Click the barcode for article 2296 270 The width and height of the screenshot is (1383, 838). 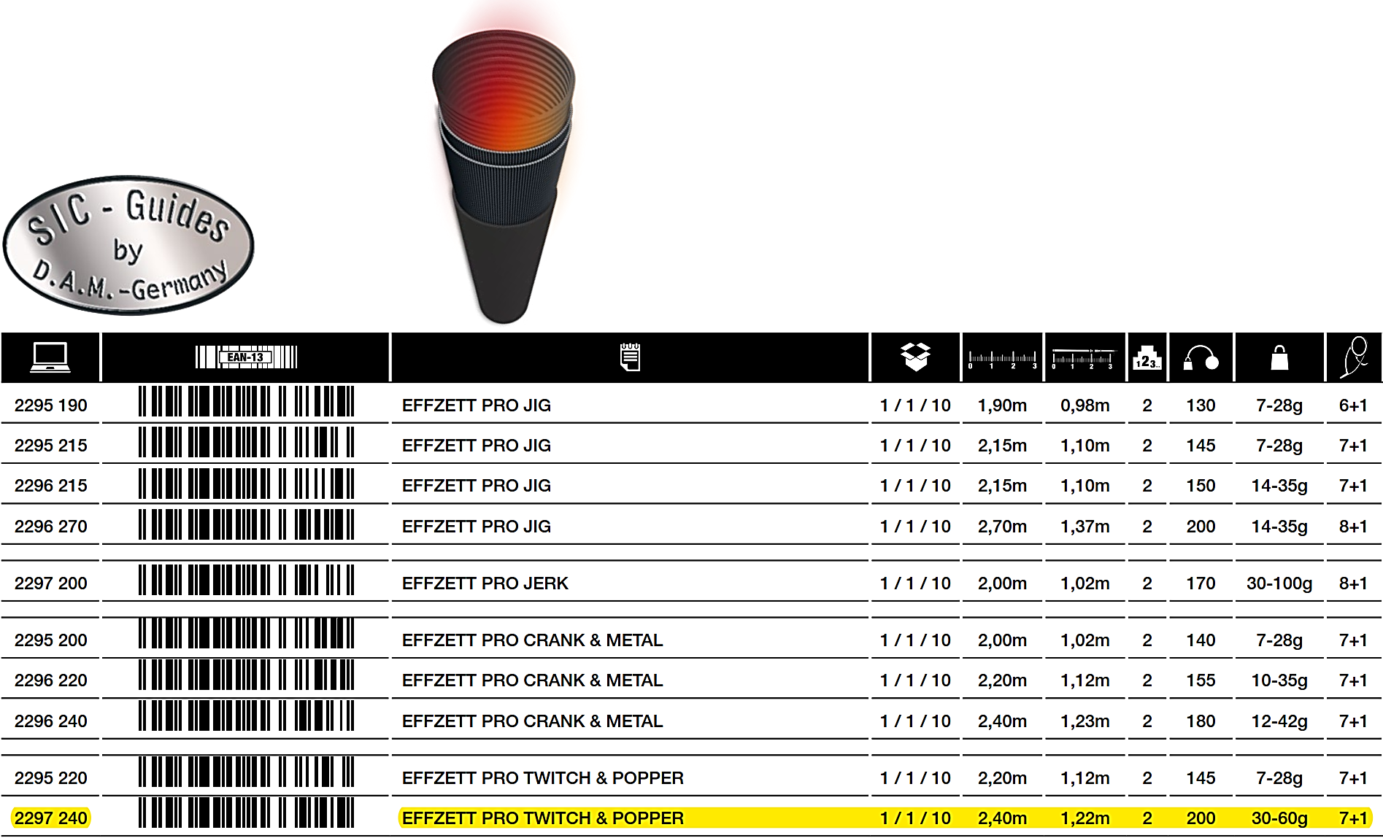[x=246, y=525]
